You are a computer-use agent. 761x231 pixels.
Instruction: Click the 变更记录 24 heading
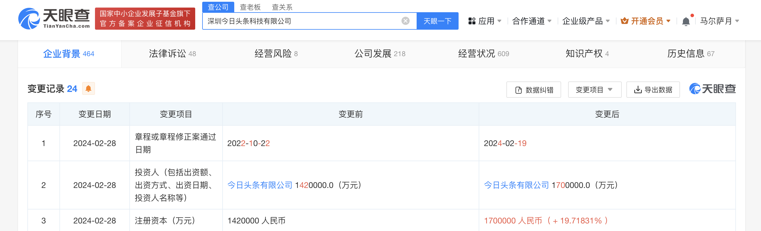click(x=52, y=89)
